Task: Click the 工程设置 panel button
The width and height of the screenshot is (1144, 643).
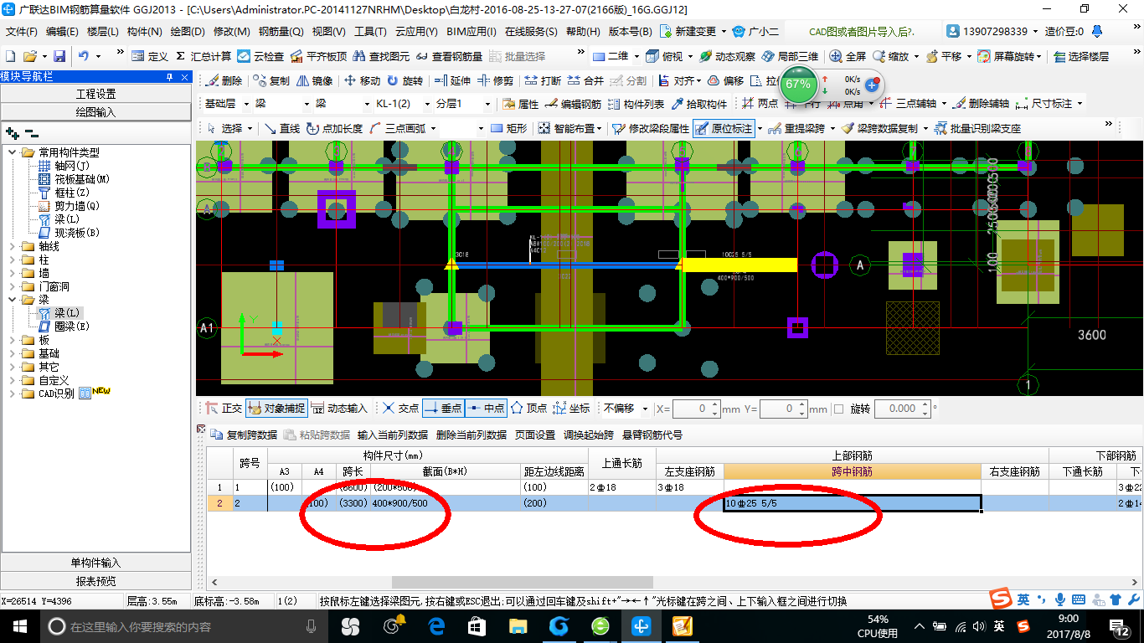Action: (x=96, y=94)
